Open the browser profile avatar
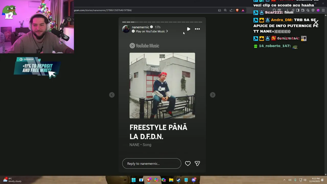Image resolution: width=327 pixels, height=184 pixels. (x=318, y=10)
